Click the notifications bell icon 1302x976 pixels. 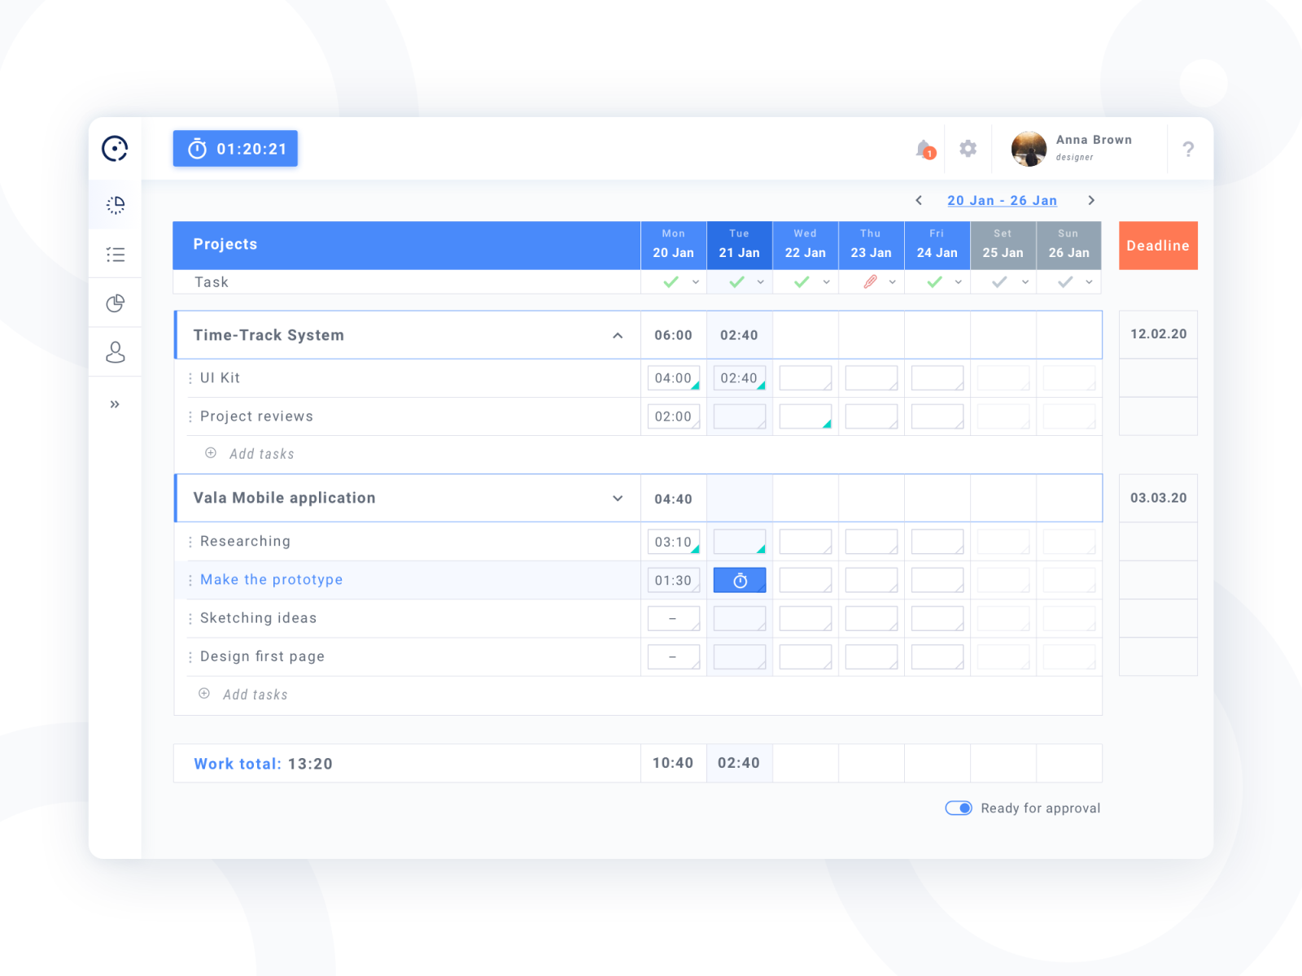[924, 149]
